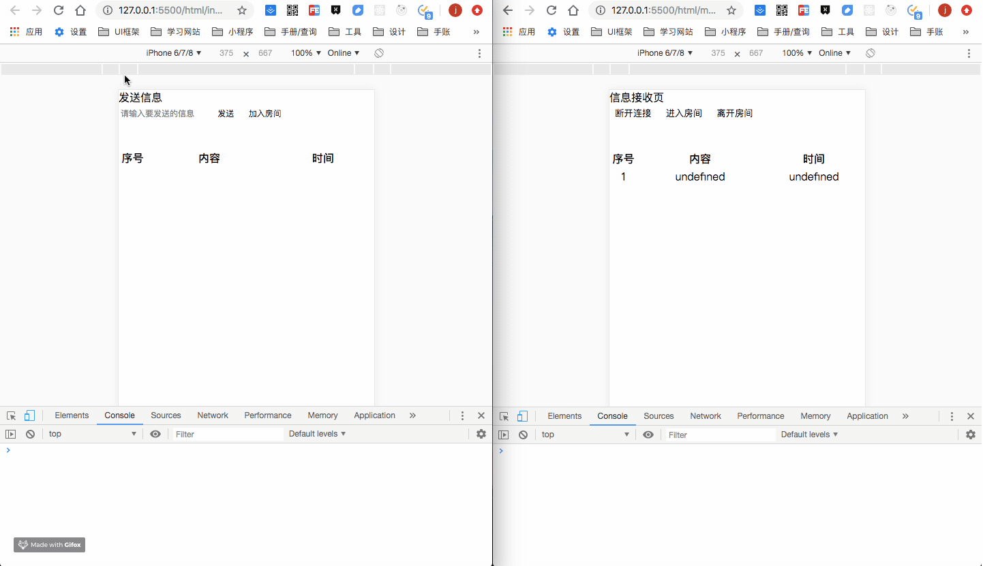Click the 请输入要发送的信息 message input field

157,113
